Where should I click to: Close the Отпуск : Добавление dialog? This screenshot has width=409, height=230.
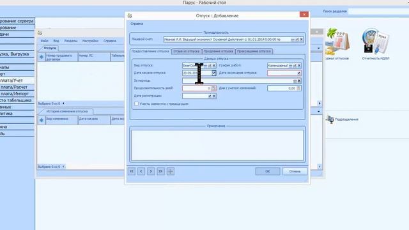tap(304, 14)
